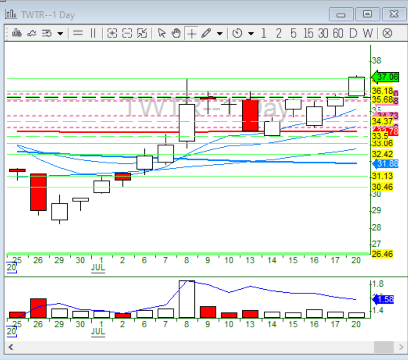Click the chart type bars icon
The width and height of the screenshot is (408, 360).
[16, 33]
